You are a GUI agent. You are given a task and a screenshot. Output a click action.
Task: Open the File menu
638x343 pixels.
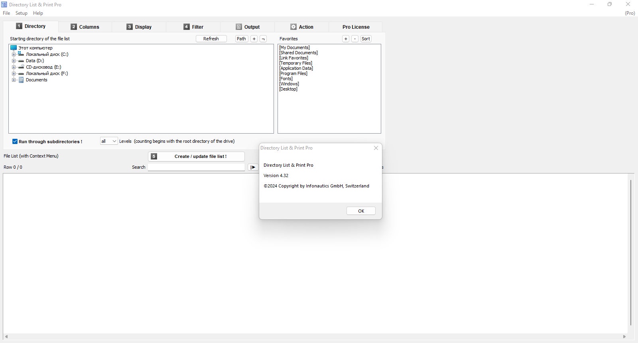tap(6, 13)
